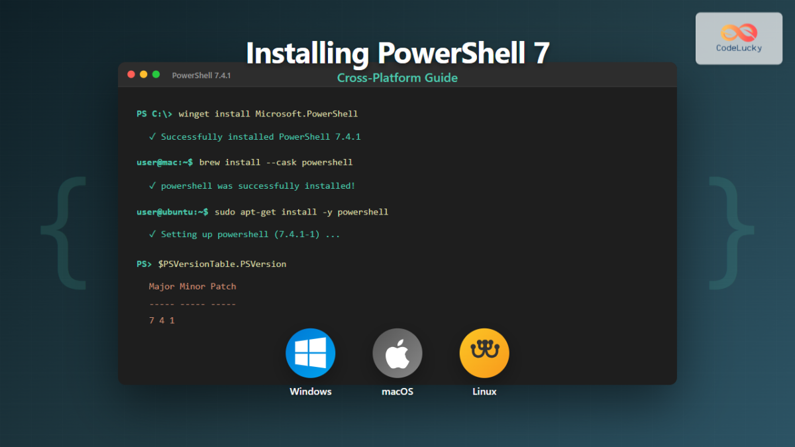Click the left curly brace decoration
Screen dimensions: 795x447
(63, 232)
